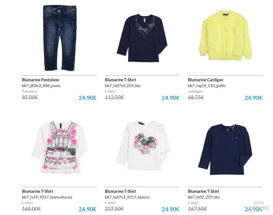Select product code bb7_mg14_110_giallo
Image resolution: width=273 pixels, height=215 pixels.
click(x=207, y=86)
